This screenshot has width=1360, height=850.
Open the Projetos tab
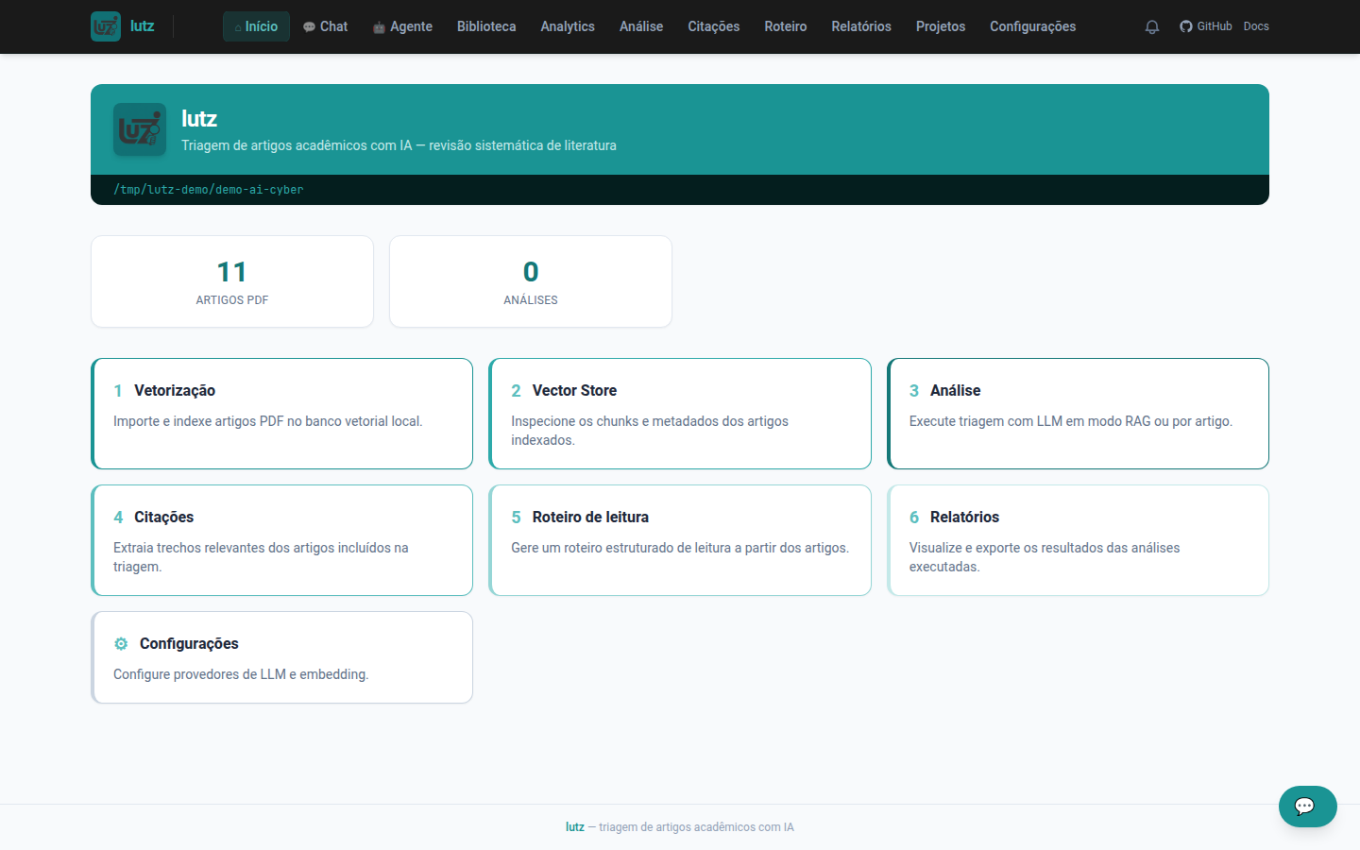pyautogui.click(x=941, y=26)
